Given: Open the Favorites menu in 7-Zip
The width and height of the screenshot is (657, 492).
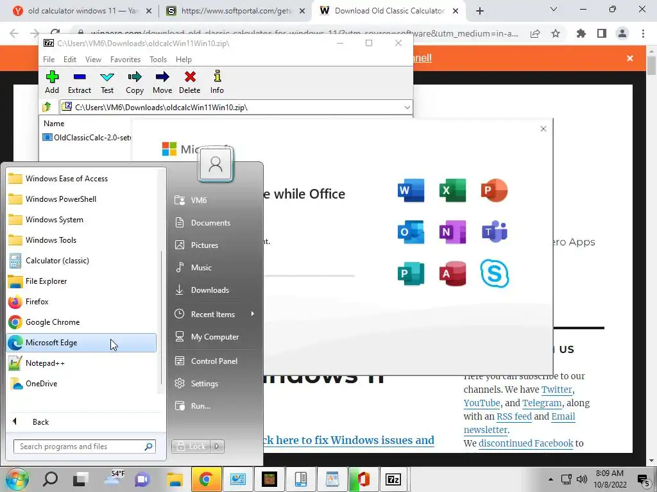Looking at the screenshot, I should [x=125, y=60].
